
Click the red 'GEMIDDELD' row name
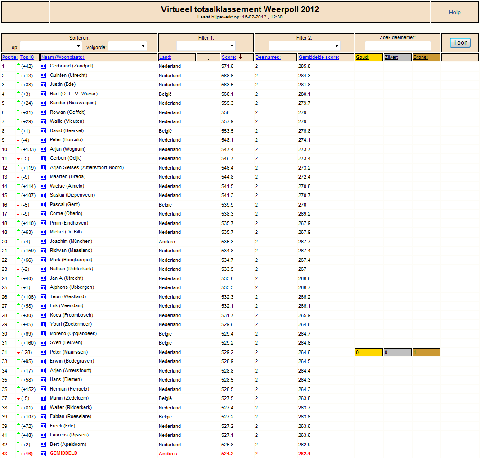64,454
